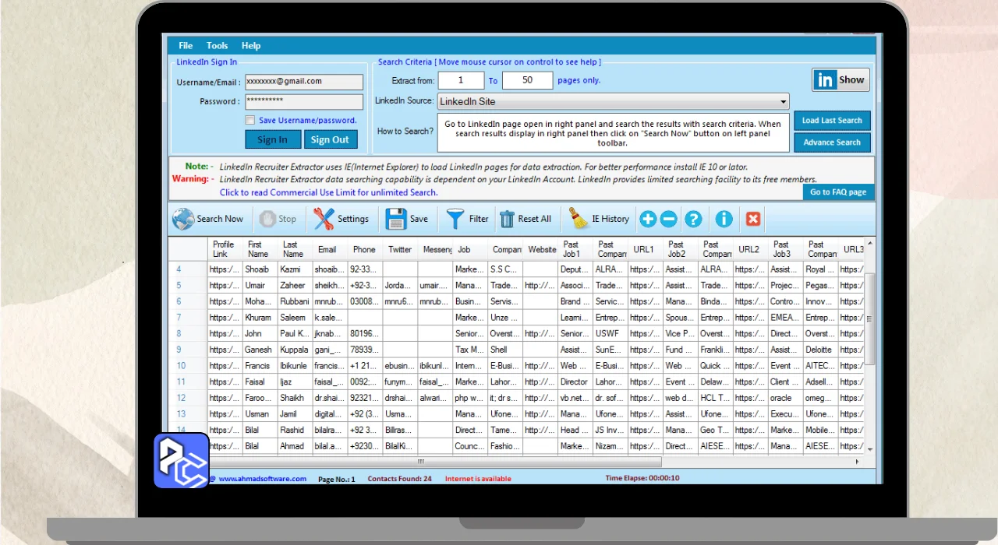This screenshot has height=545, width=998.
Task: Click the Advance Search button
Action: [x=831, y=142]
